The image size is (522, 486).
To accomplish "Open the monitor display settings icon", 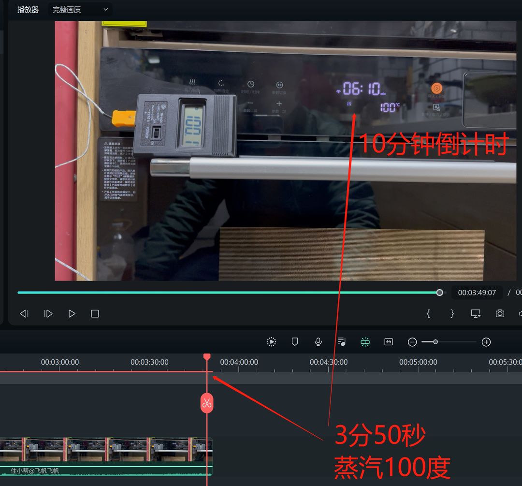I will point(476,314).
